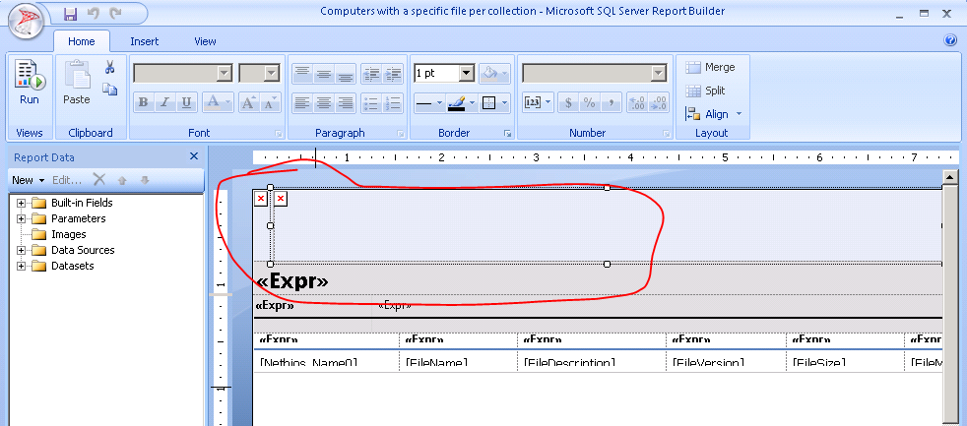This screenshot has width=967, height=426.
Task: Align paragraph text right
Action: tap(346, 103)
